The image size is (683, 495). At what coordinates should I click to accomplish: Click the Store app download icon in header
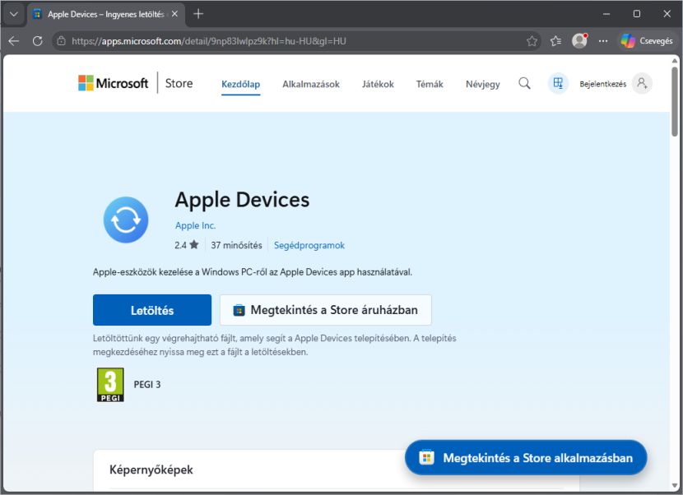(558, 83)
